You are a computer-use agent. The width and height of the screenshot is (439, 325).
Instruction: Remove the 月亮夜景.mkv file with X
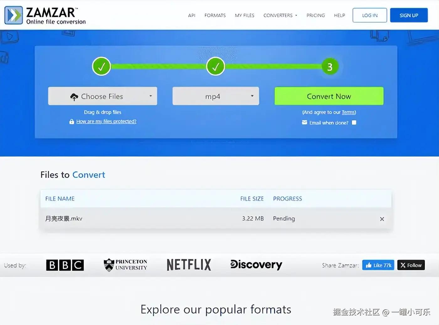382,219
